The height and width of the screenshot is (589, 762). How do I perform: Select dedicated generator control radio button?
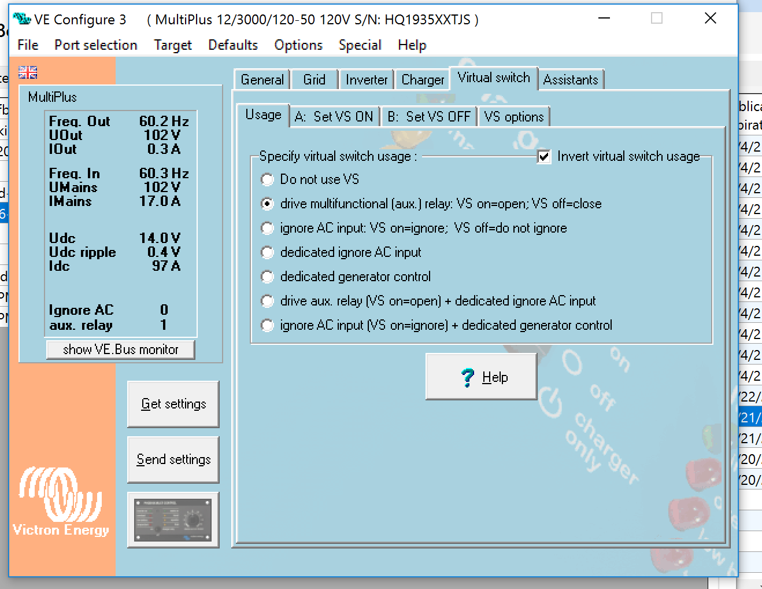point(267,277)
